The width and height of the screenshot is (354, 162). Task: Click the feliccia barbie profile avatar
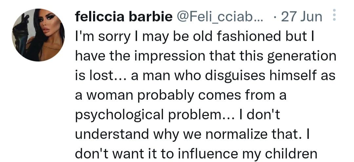[x=38, y=35]
